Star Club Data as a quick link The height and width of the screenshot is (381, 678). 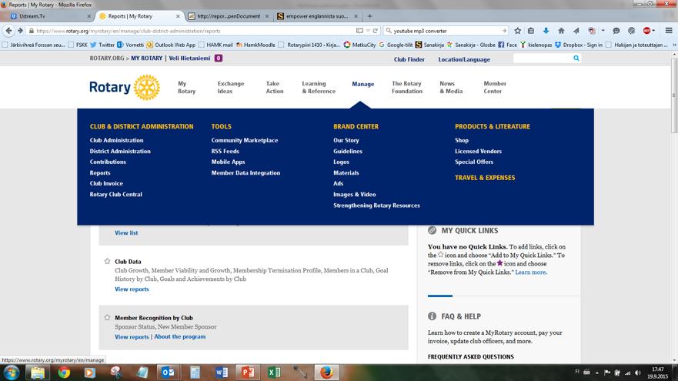(x=107, y=261)
